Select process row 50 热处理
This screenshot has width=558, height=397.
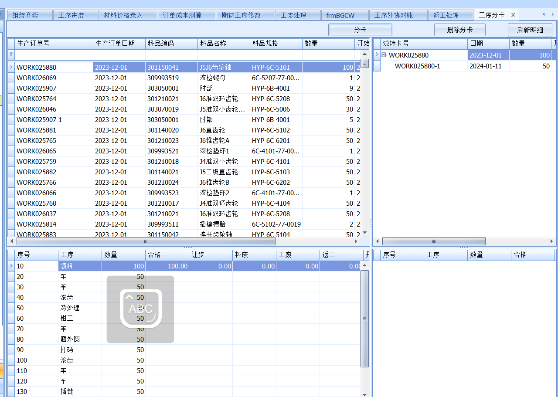point(184,308)
